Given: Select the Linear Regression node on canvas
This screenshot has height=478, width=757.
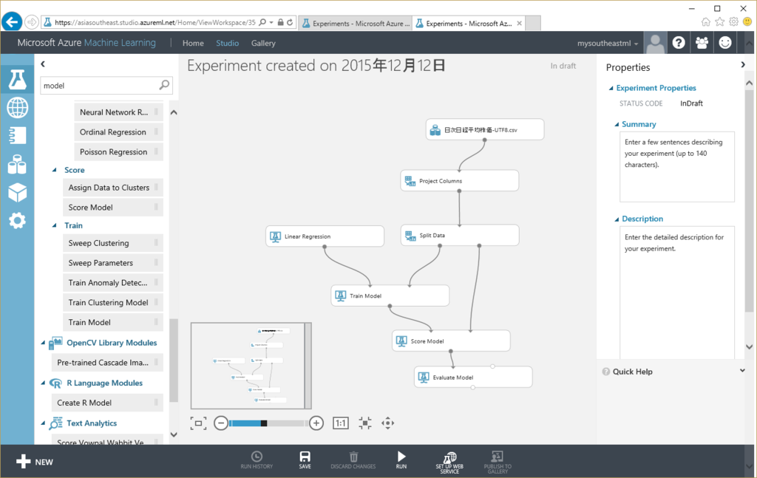Looking at the screenshot, I should [325, 236].
